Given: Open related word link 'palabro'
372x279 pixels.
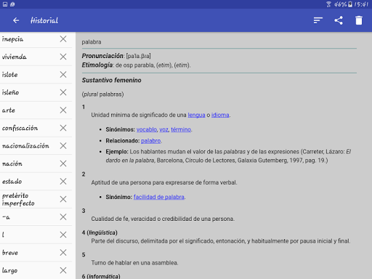Looking at the screenshot, I should tap(151, 141).
